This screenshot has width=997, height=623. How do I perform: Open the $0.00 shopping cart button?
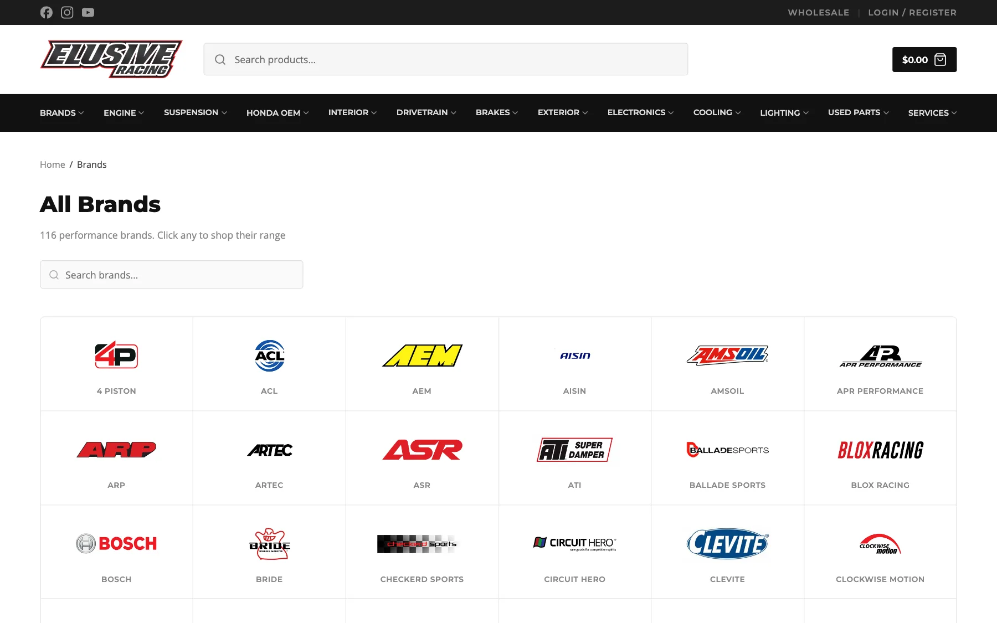pyautogui.click(x=924, y=59)
